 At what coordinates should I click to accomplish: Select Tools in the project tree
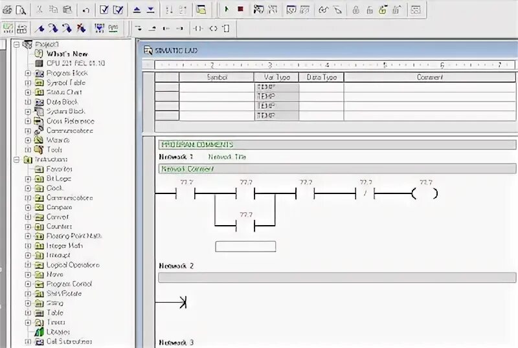pos(54,149)
